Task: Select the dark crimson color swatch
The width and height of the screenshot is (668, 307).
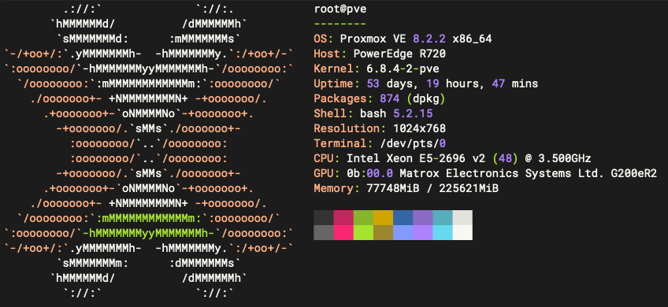Action: coord(343,217)
